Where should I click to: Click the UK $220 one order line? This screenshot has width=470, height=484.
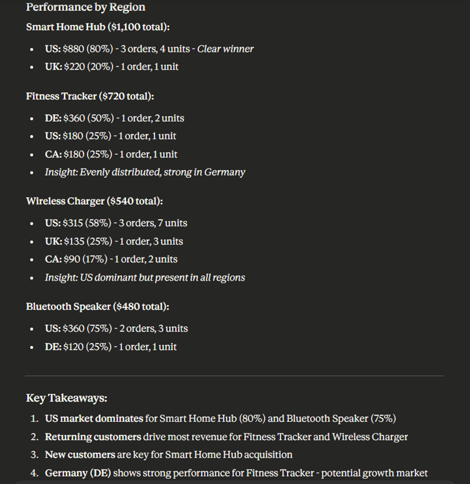112,67
